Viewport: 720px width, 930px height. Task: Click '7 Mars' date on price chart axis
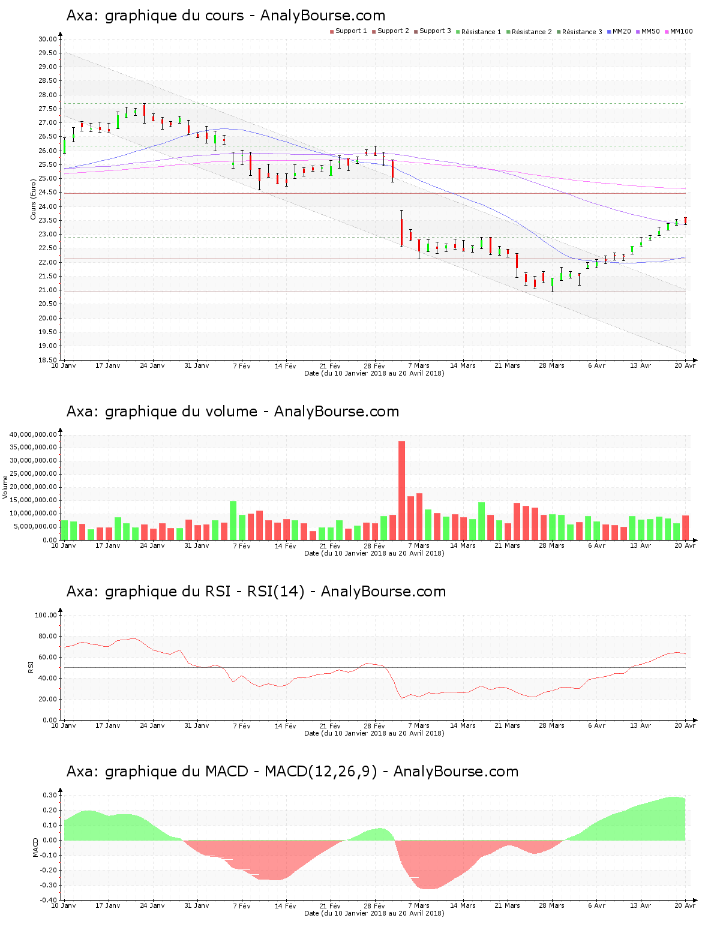[x=419, y=365]
